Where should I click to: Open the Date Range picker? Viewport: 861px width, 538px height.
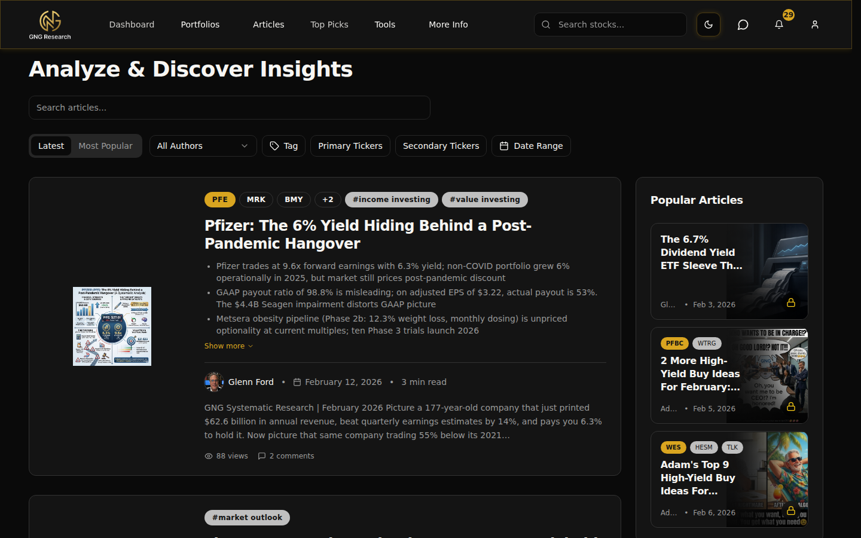pos(531,146)
